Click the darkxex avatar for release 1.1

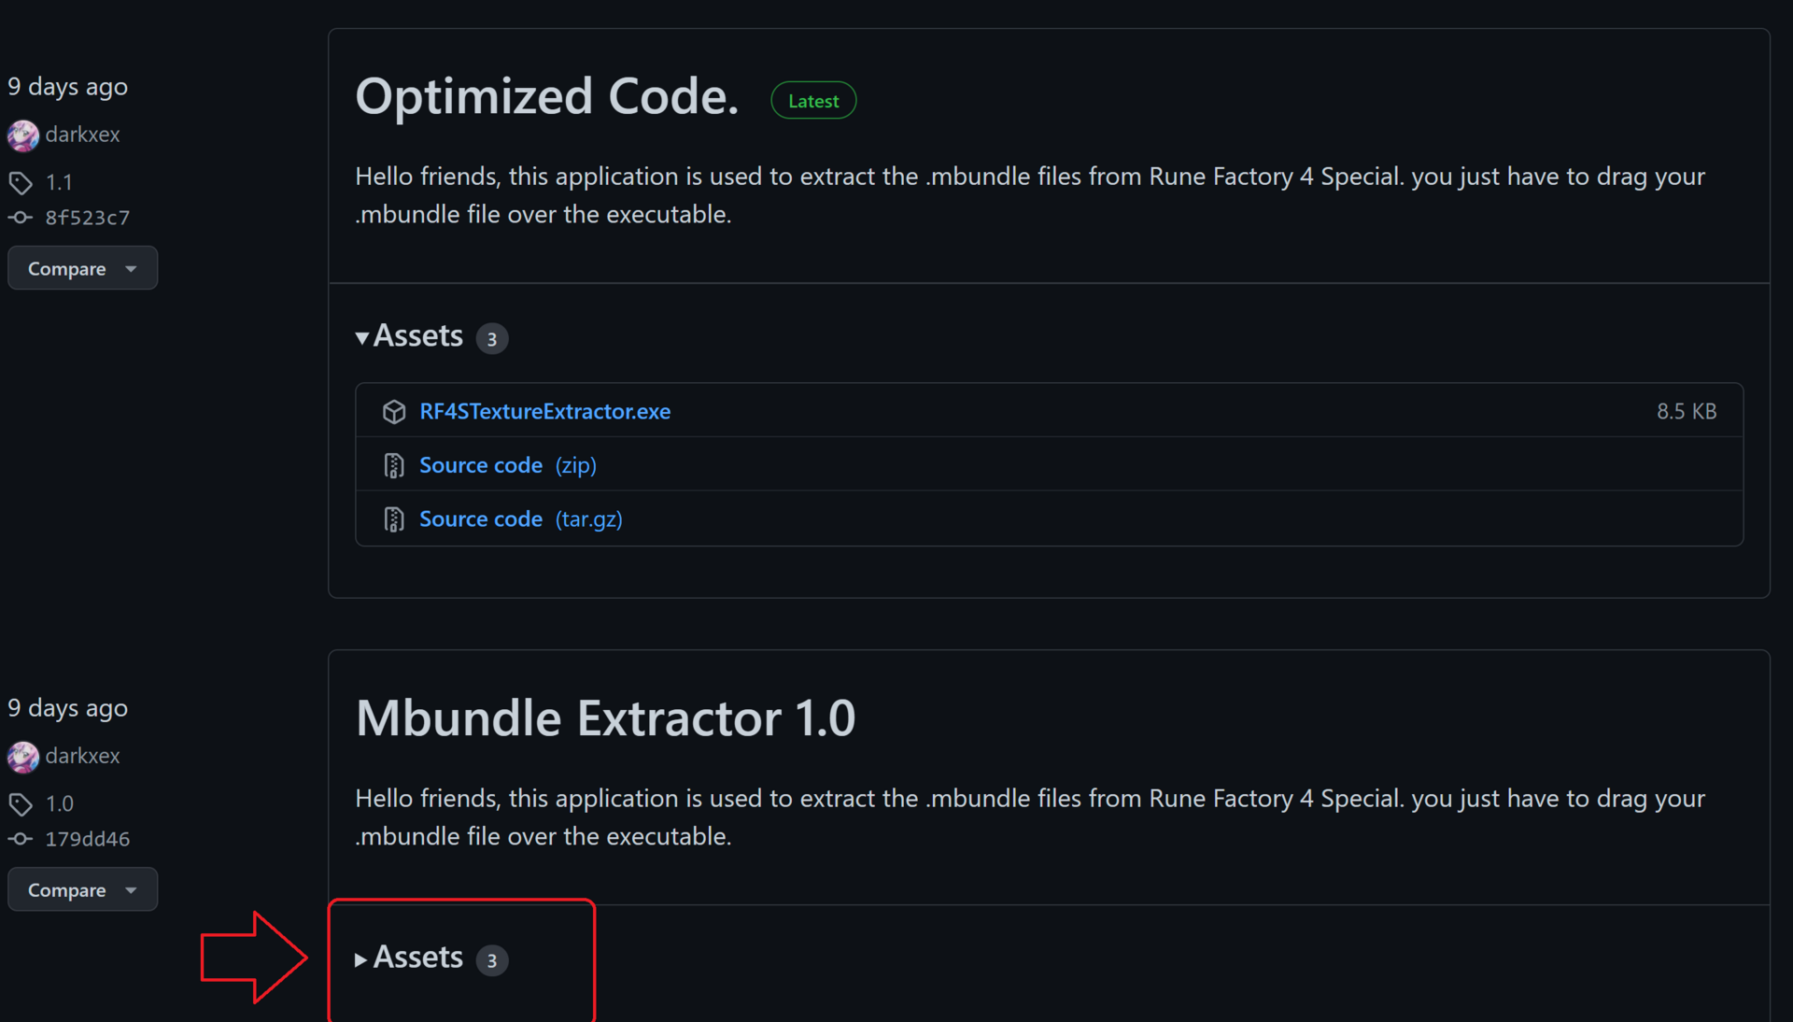click(x=23, y=135)
